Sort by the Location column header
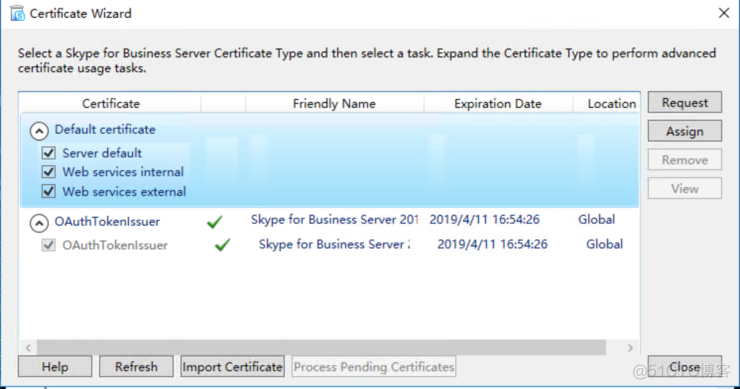 click(x=606, y=103)
